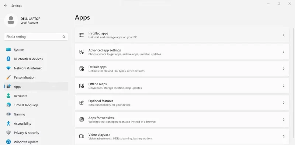Click the System monitor icon
Image resolution: width=295 pixels, height=145 pixels.
8,50
